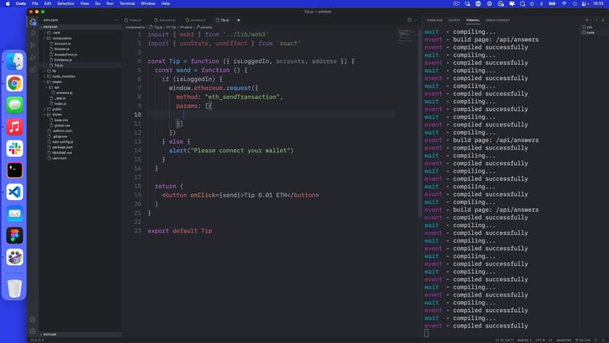Viewport: 609px width, 343px height.
Task: Click the Figma icon in the dock
Action: point(15,235)
